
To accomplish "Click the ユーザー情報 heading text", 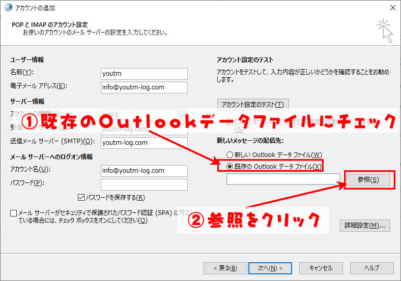I will (x=27, y=60).
